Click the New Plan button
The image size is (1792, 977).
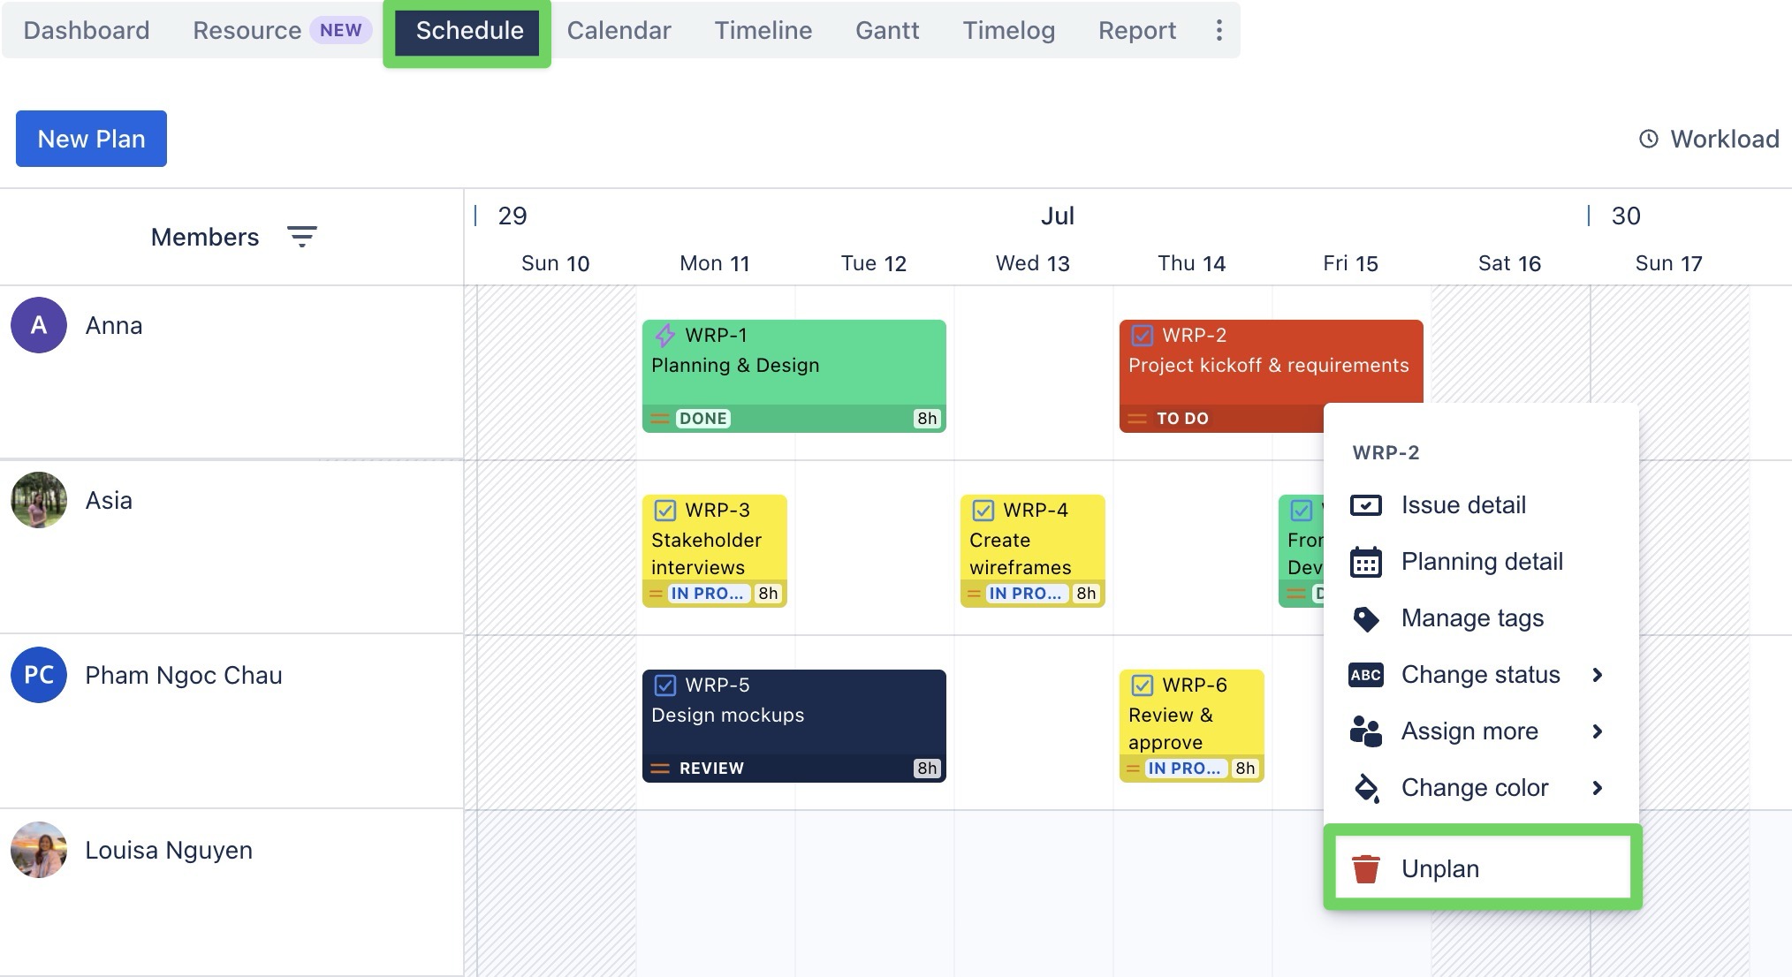[x=91, y=139]
